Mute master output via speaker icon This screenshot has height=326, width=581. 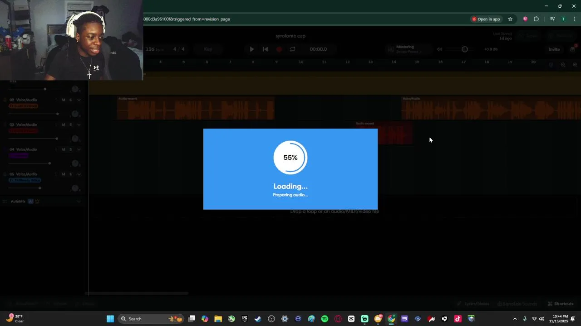(x=439, y=49)
